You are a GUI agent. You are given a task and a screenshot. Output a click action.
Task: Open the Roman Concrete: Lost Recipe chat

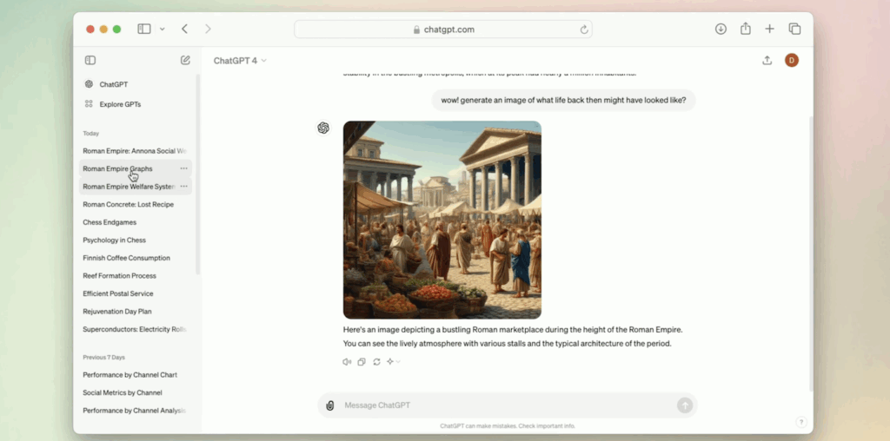[x=135, y=204]
